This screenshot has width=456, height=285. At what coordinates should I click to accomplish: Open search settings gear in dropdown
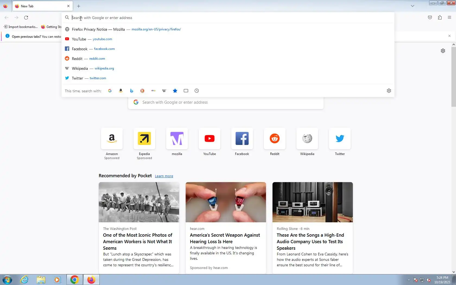pyautogui.click(x=389, y=91)
